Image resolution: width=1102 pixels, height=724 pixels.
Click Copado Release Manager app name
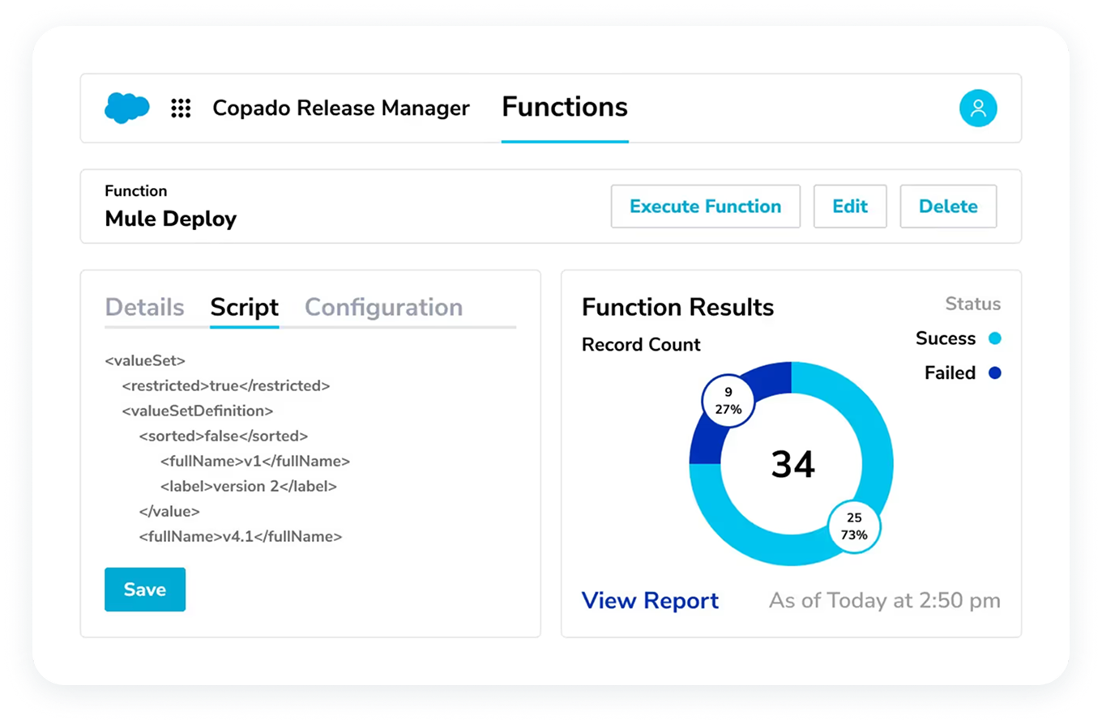click(341, 109)
